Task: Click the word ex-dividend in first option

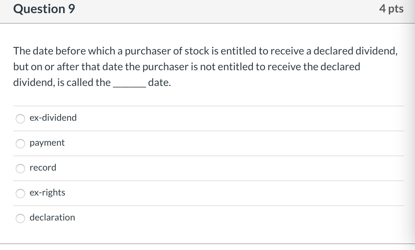Action: pyautogui.click(x=53, y=117)
